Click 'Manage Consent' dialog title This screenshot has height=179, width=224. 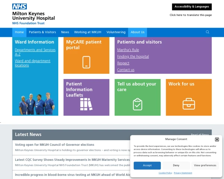pyautogui.click(x=176, y=139)
